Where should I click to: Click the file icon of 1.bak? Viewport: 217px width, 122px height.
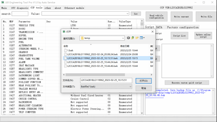point(65,50)
